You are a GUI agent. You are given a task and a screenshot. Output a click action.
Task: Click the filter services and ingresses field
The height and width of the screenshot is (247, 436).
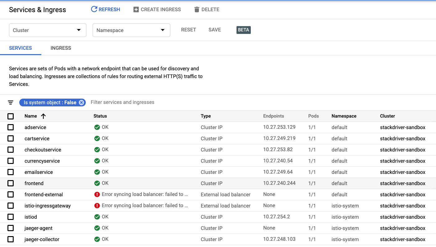click(122, 102)
